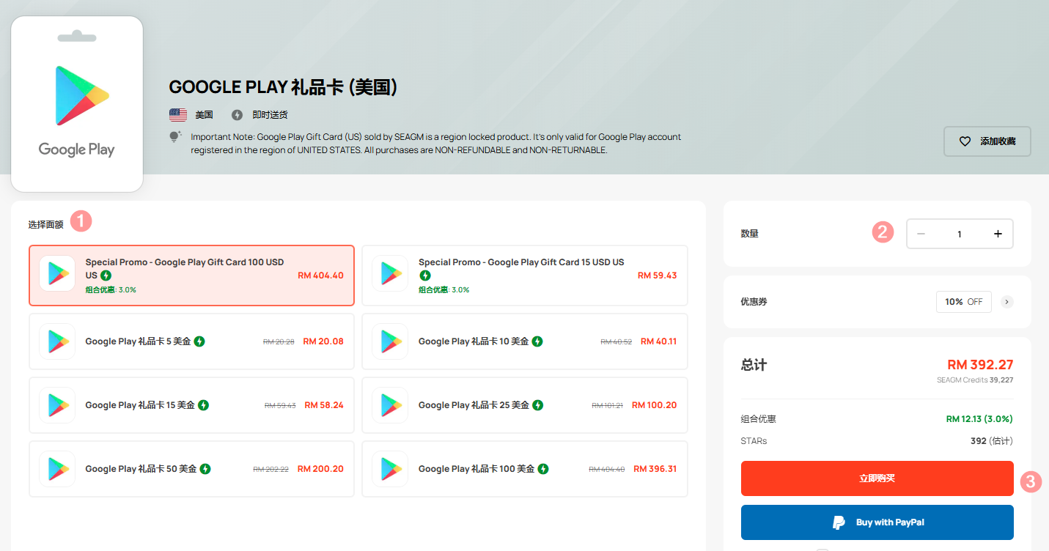Screen dimensions: 1049x551
Task: Click the green lightning badge on 礼品卡 50 美金
Action: [205, 469]
